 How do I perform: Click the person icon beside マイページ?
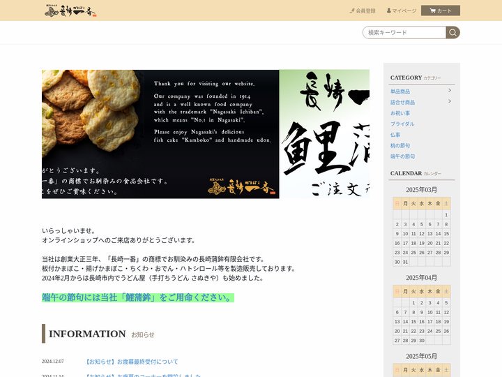388,10
